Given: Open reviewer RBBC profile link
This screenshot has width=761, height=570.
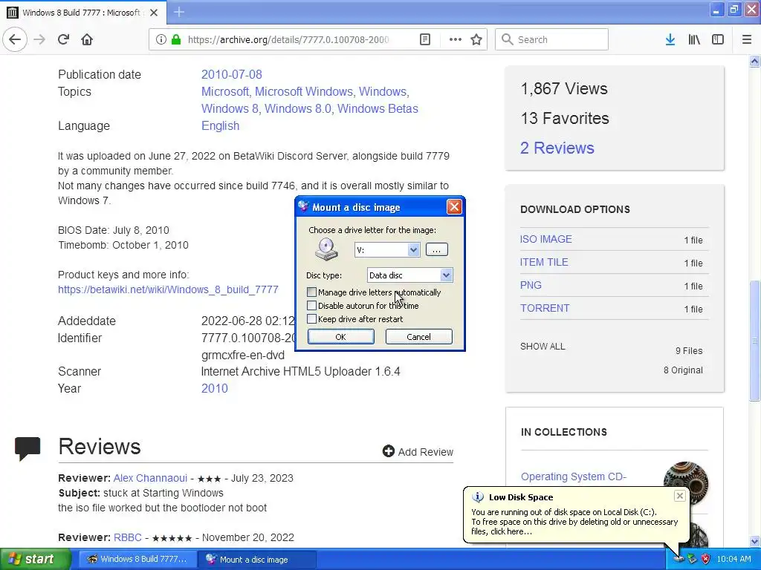Looking at the screenshot, I should (x=127, y=537).
